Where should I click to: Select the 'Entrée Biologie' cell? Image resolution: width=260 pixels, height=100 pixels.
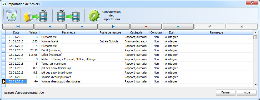point(110,41)
